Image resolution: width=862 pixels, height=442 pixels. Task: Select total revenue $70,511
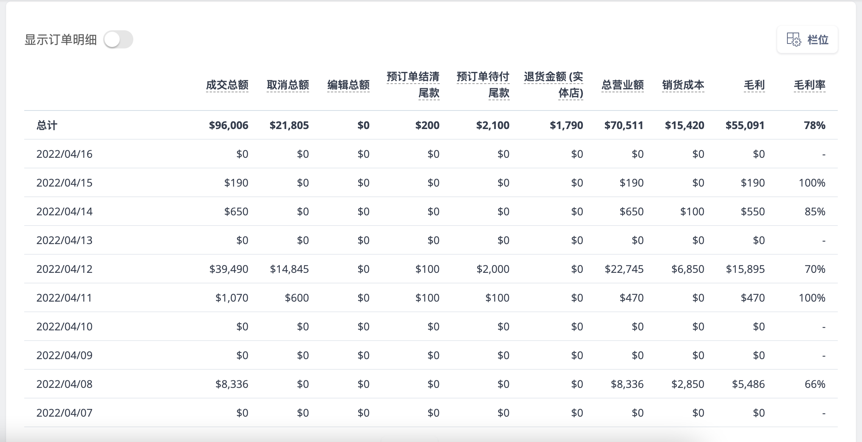[624, 125]
